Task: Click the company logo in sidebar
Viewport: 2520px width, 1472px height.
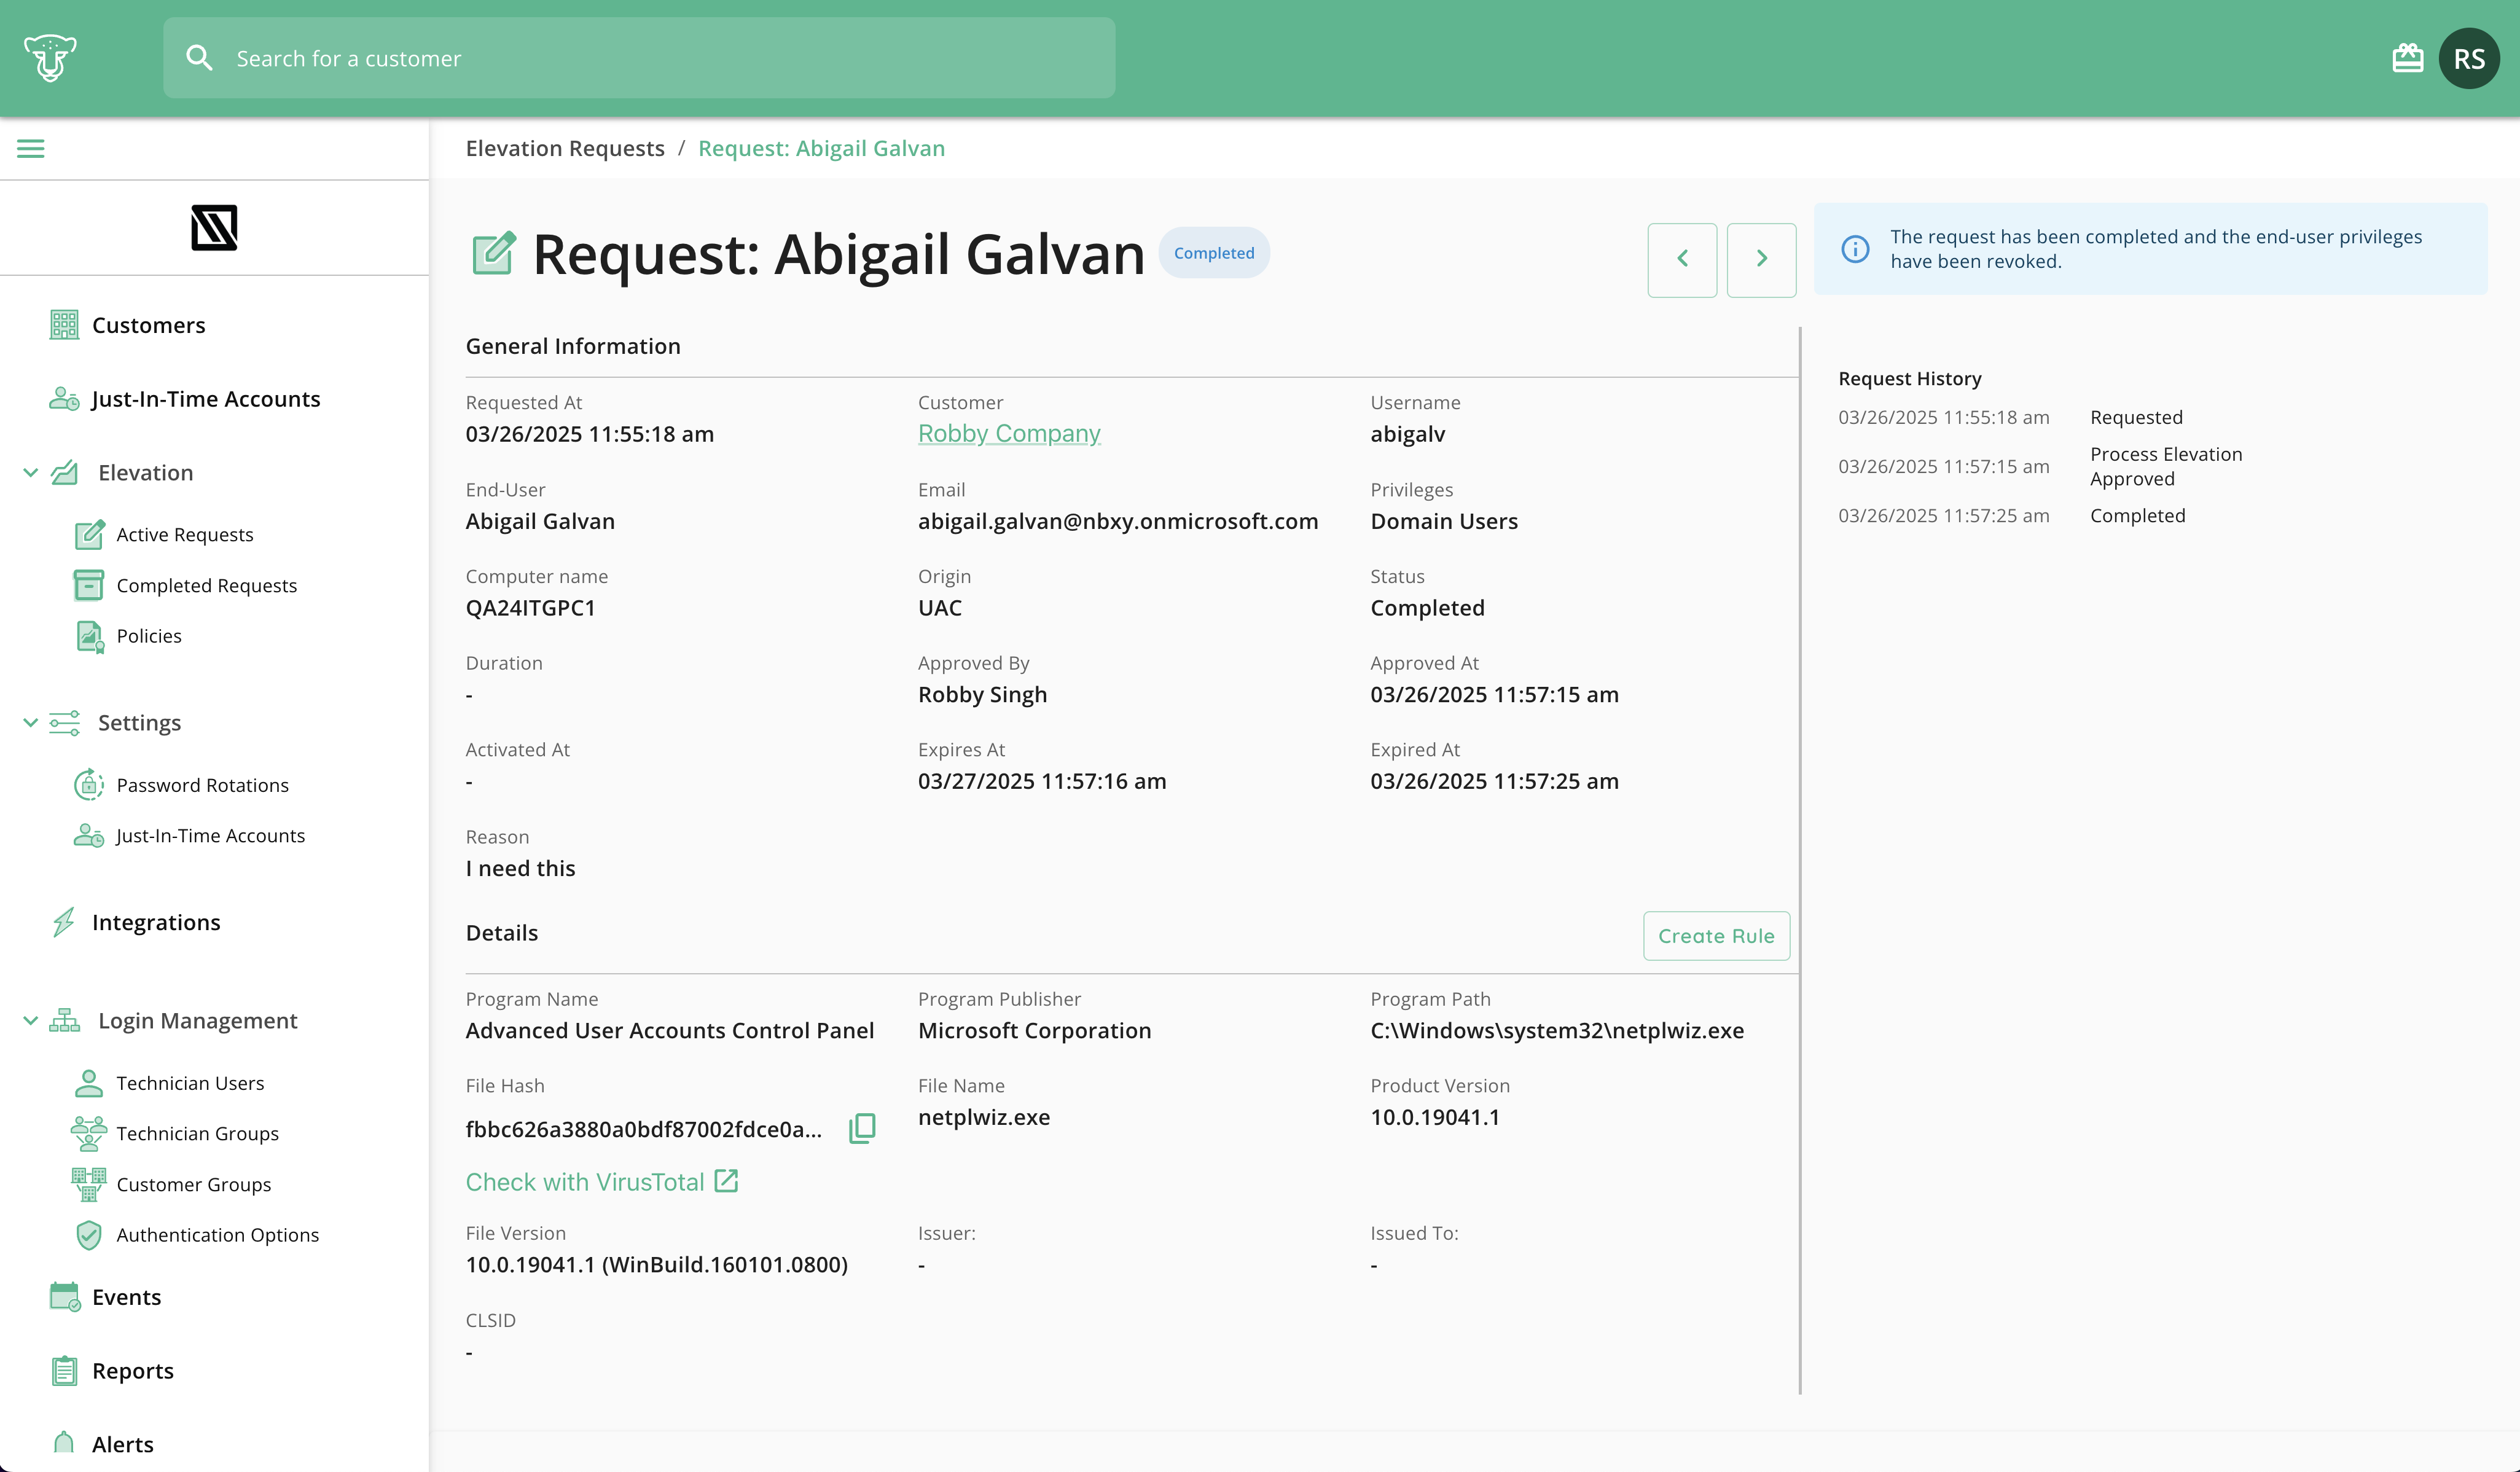Action: pos(214,227)
